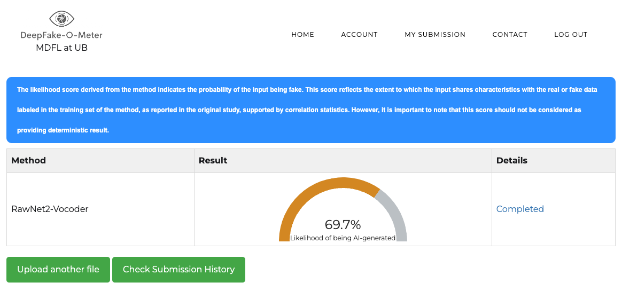This screenshot has width=622, height=298.
Task: Click the MDFL at UB text
Action: (x=61, y=48)
